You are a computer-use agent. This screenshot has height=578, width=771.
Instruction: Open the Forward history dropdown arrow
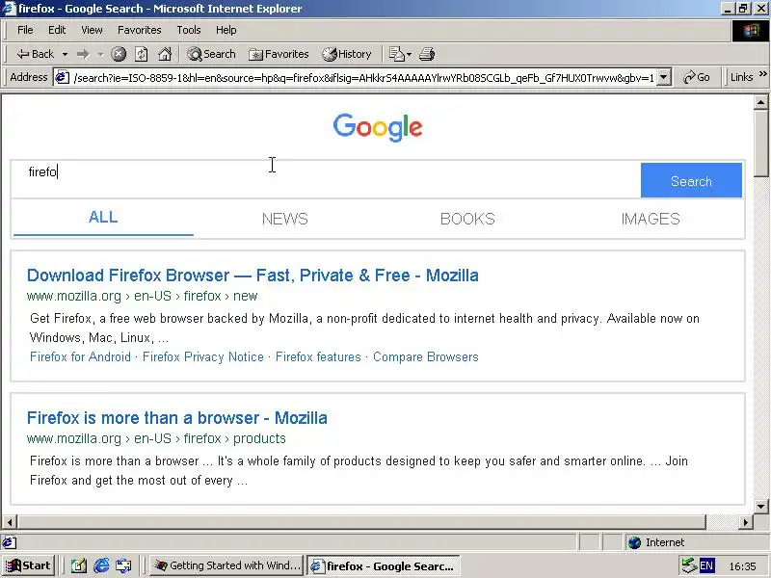[101, 54]
